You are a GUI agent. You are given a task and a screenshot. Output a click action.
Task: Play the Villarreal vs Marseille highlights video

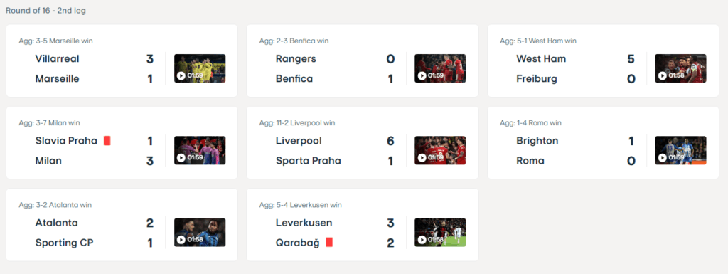200,68
